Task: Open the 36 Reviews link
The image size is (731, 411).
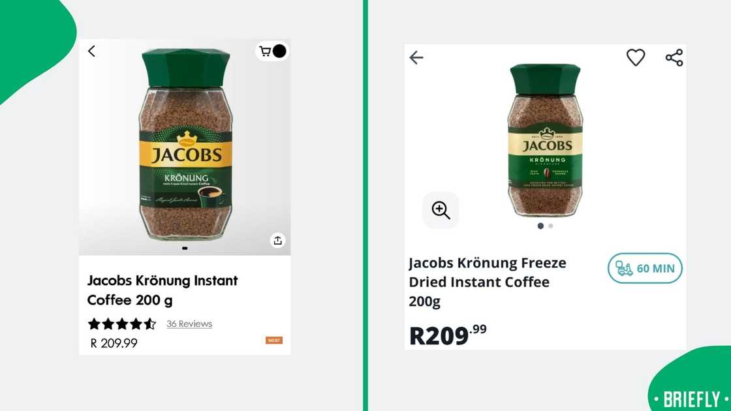Action: (x=189, y=324)
